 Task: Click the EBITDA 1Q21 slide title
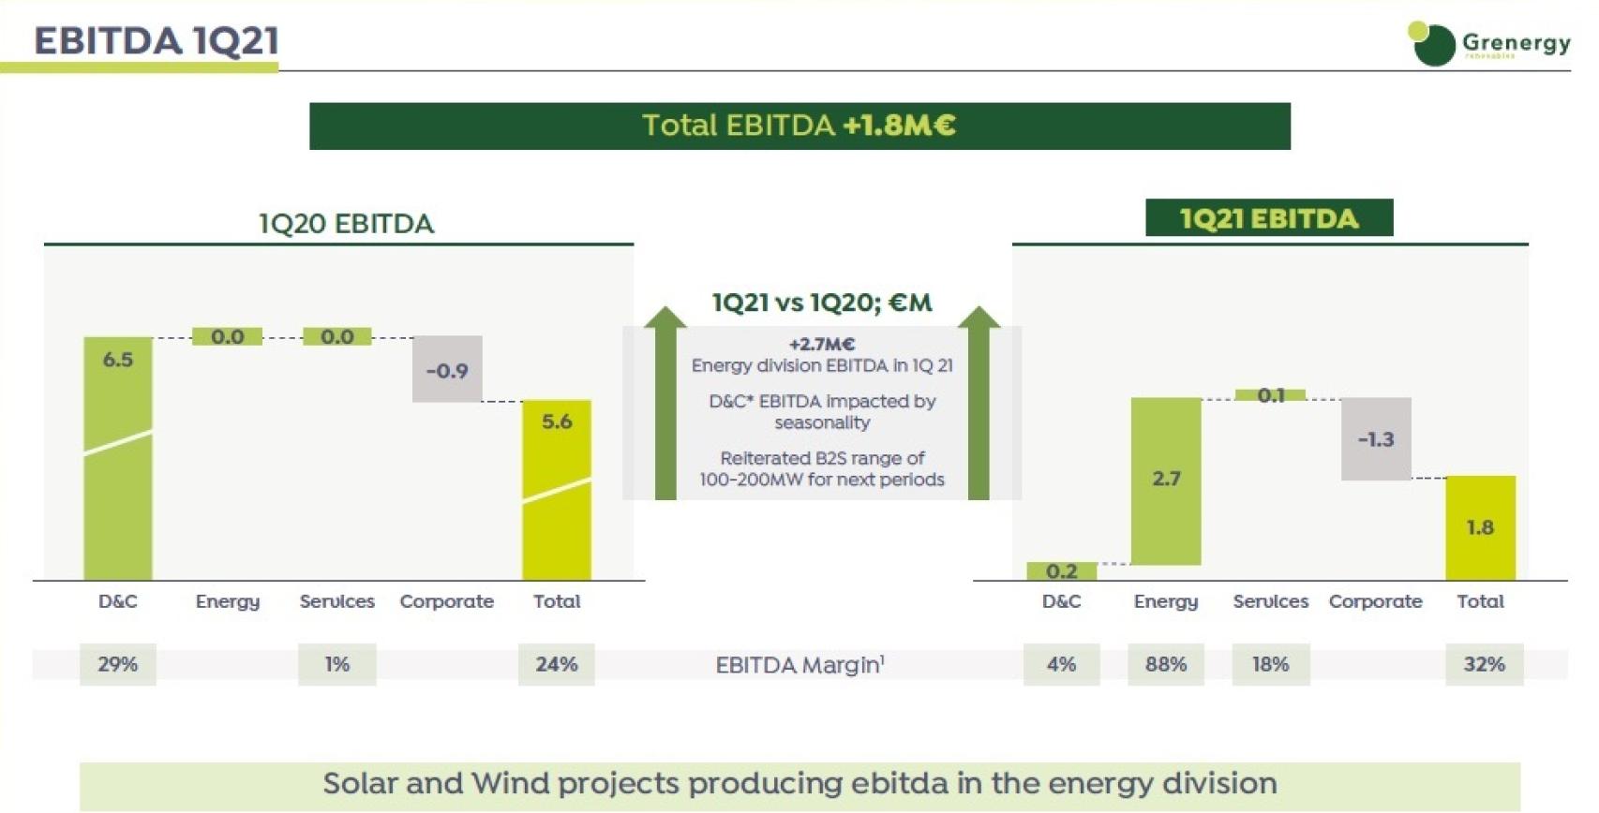[157, 41]
